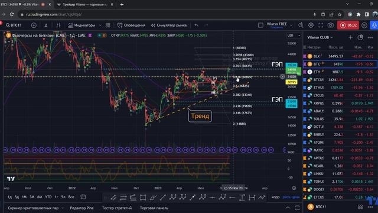This screenshot has width=378, height=213.
Task: Open Торговая панель tab
Action: [x=154, y=208]
